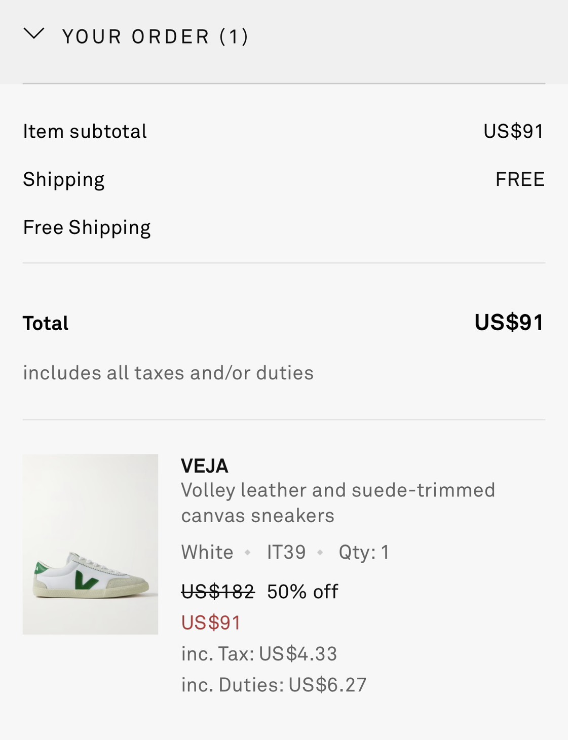Click the FREE shipping value
Screen dimensions: 568x740
(x=520, y=179)
